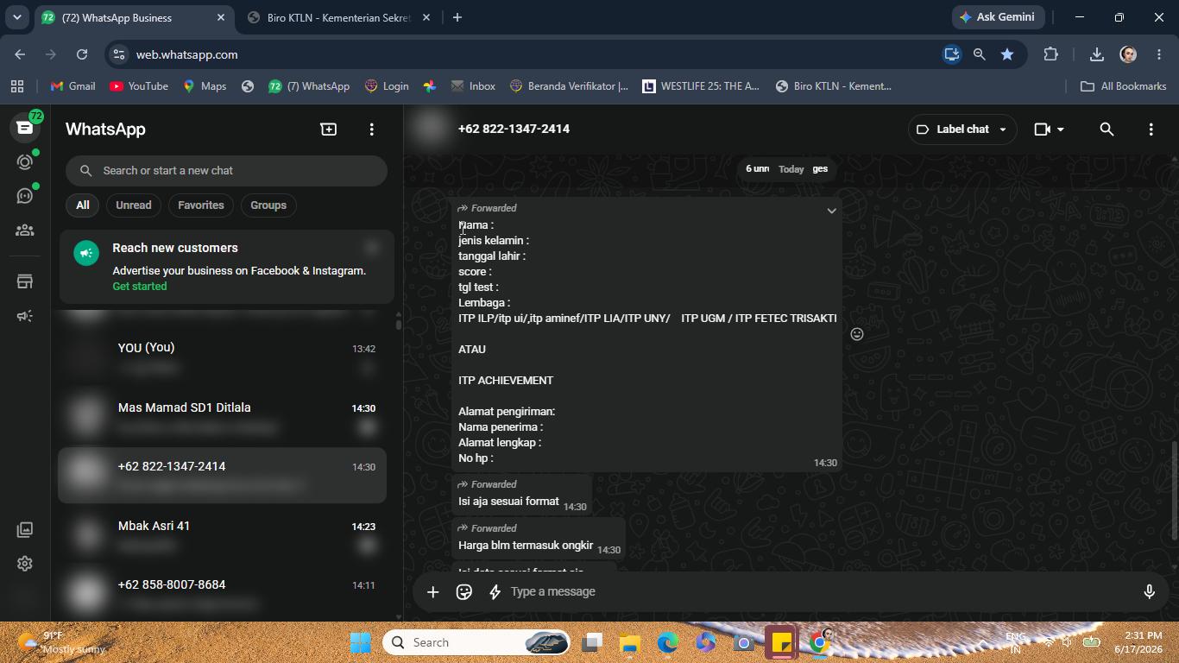The image size is (1179, 663).
Task: Select the All chat filter
Action: tap(82, 205)
